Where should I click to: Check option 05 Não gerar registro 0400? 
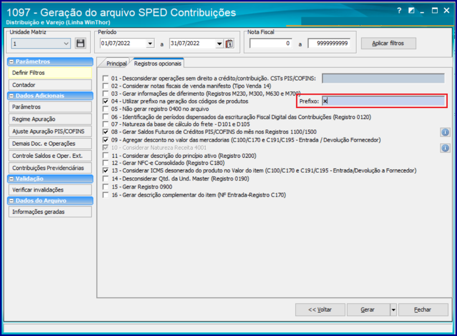point(106,109)
